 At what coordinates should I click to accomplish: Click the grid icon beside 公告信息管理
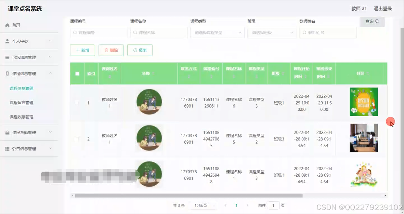point(7,148)
